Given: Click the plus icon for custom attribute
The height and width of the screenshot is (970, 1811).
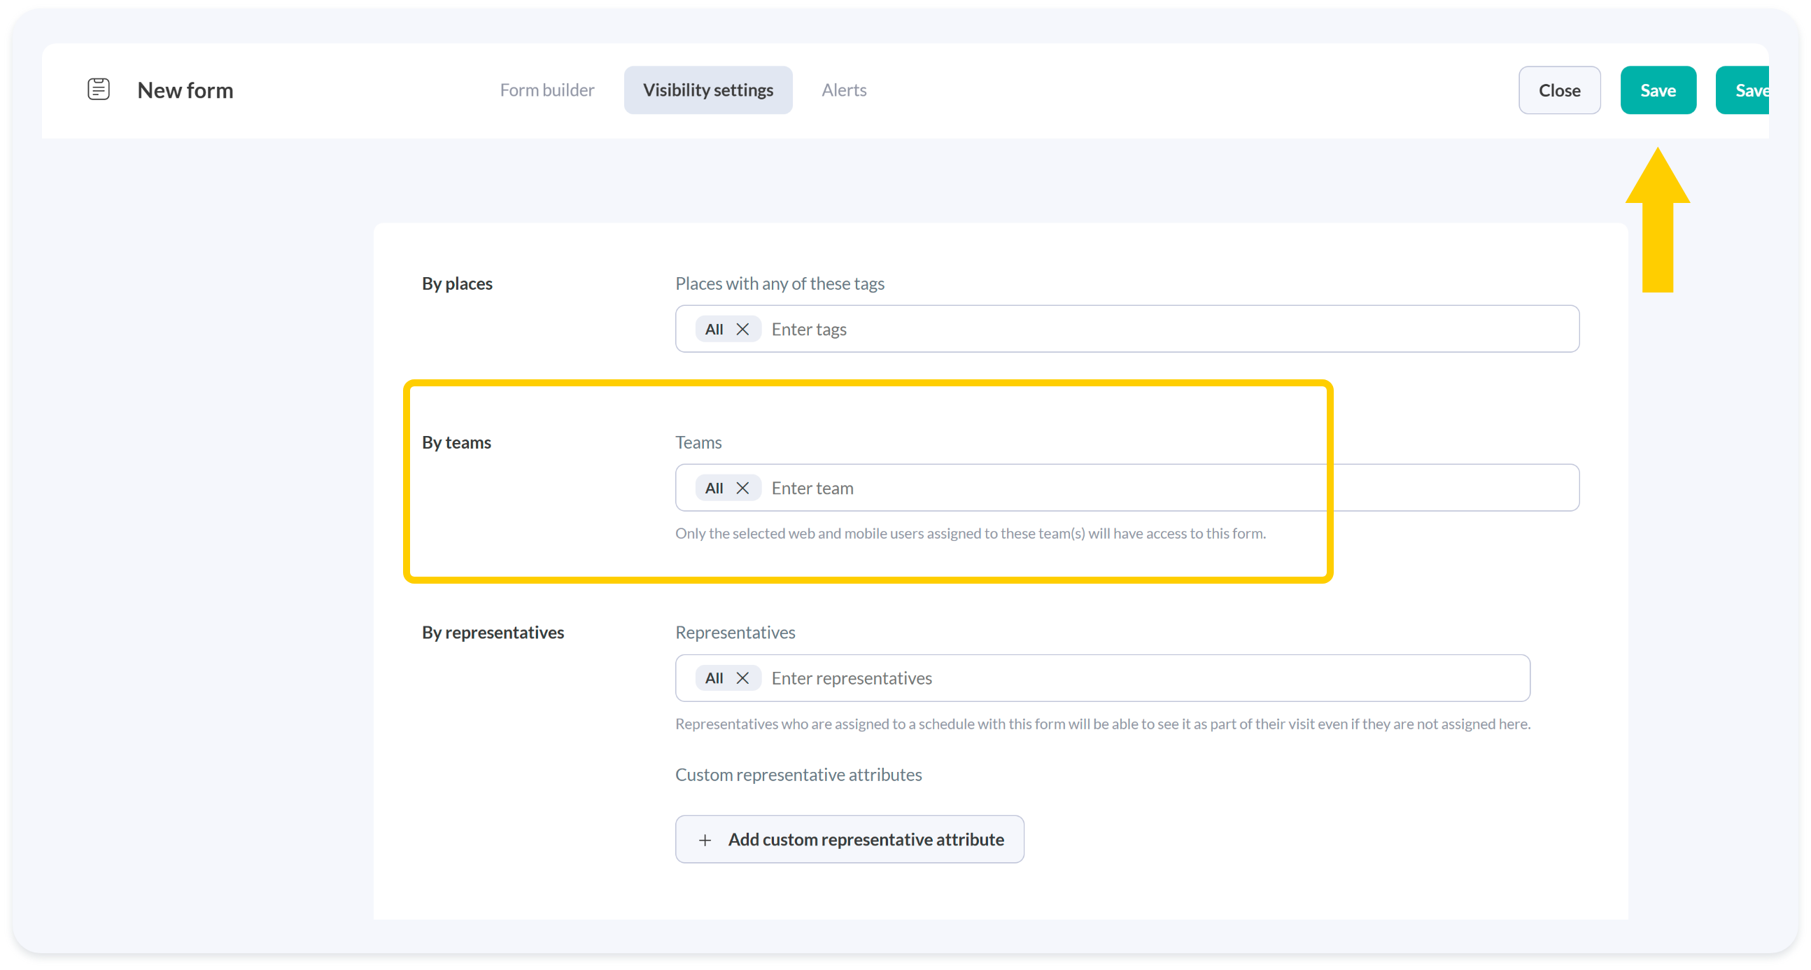Looking at the screenshot, I should pos(705,840).
